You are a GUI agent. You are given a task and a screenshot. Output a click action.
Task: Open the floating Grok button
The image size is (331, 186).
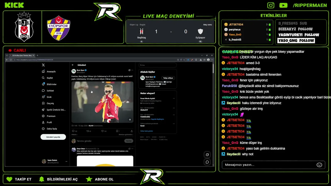tap(207, 154)
